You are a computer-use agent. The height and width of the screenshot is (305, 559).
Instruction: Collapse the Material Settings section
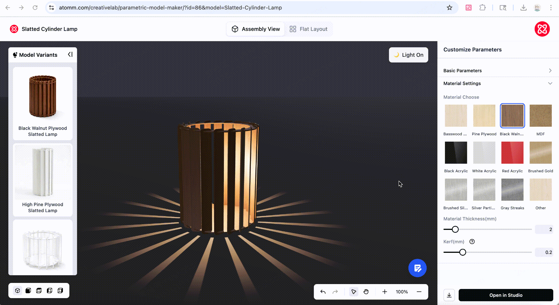coord(498,83)
